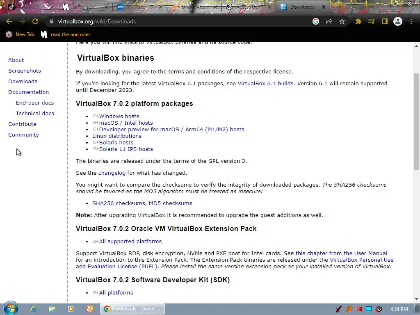Image resolution: width=420 pixels, height=315 pixels.
Task: Open the Documentation sidebar link
Action: [x=29, y=92]
